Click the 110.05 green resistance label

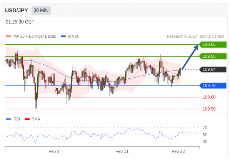(x=213, y=45)
